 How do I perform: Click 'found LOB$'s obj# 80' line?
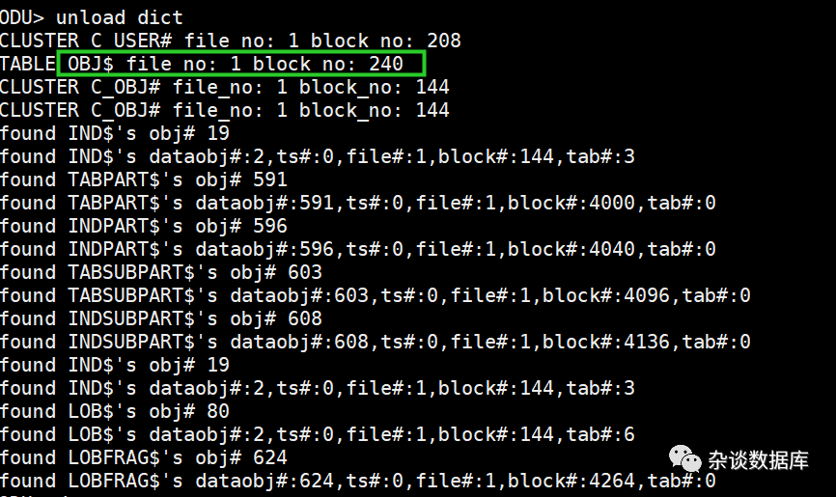click(115, 412)
